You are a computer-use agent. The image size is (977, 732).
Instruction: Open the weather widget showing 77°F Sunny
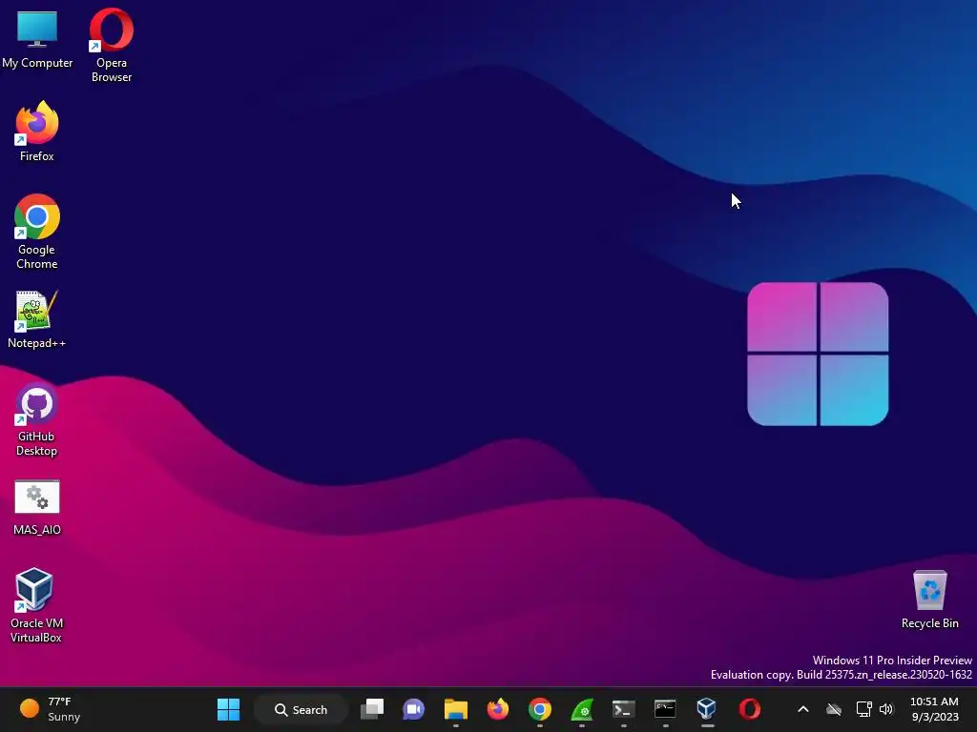[50, 709]
